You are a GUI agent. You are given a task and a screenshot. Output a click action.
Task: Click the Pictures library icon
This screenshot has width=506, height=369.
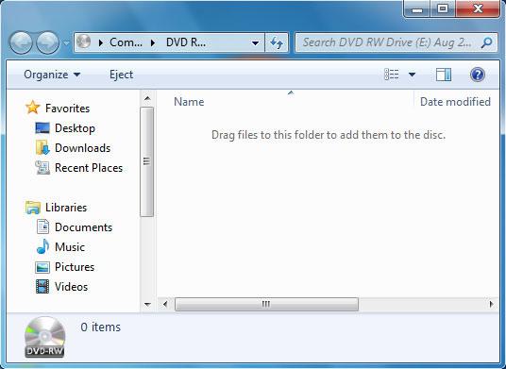tap(42, 267)
